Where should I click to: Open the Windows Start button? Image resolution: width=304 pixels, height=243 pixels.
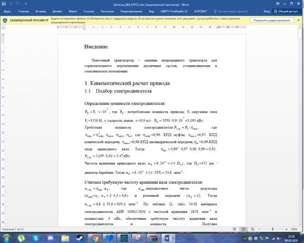6,238
